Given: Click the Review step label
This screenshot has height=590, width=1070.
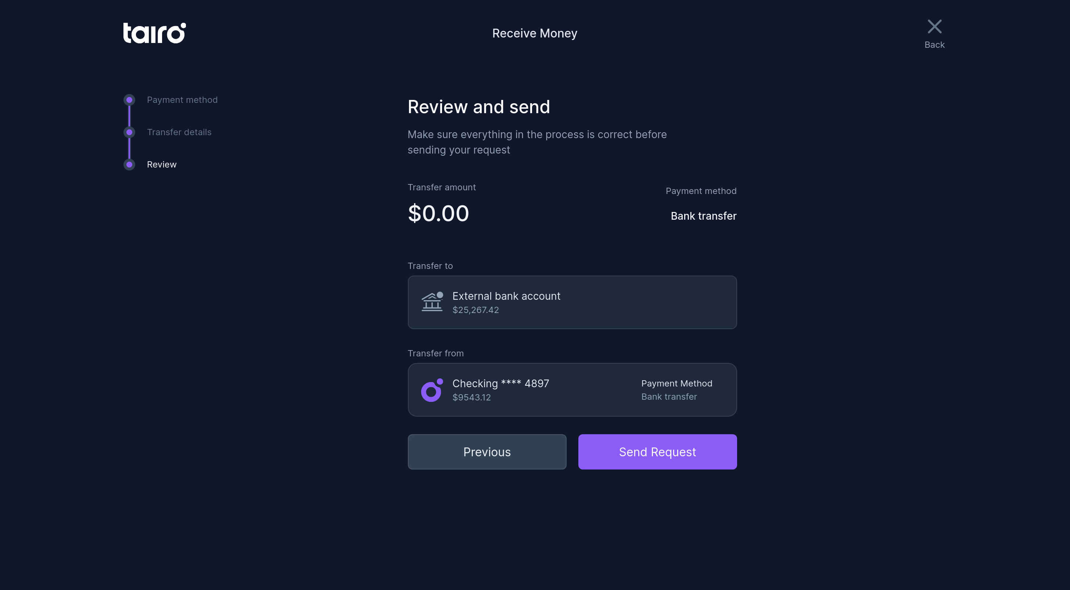Looking at the screenshot, I should click(x=162, y=165).
